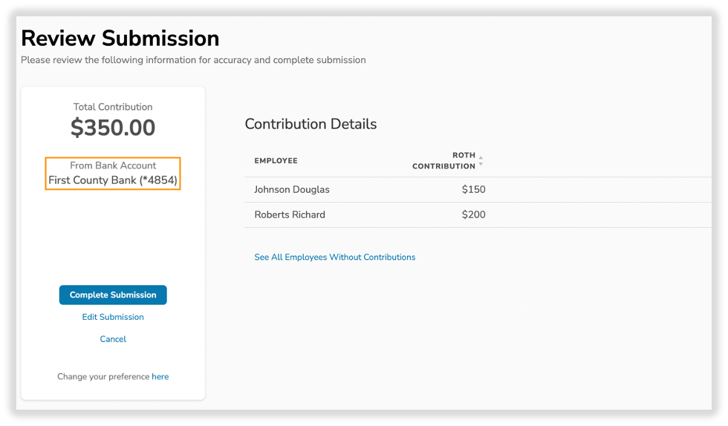Select the Johnson Douglas employee name
The width and height of the screenshot is (728, 426).
pos(291,189)
